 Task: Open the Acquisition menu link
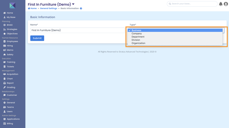tap(13, 74)
